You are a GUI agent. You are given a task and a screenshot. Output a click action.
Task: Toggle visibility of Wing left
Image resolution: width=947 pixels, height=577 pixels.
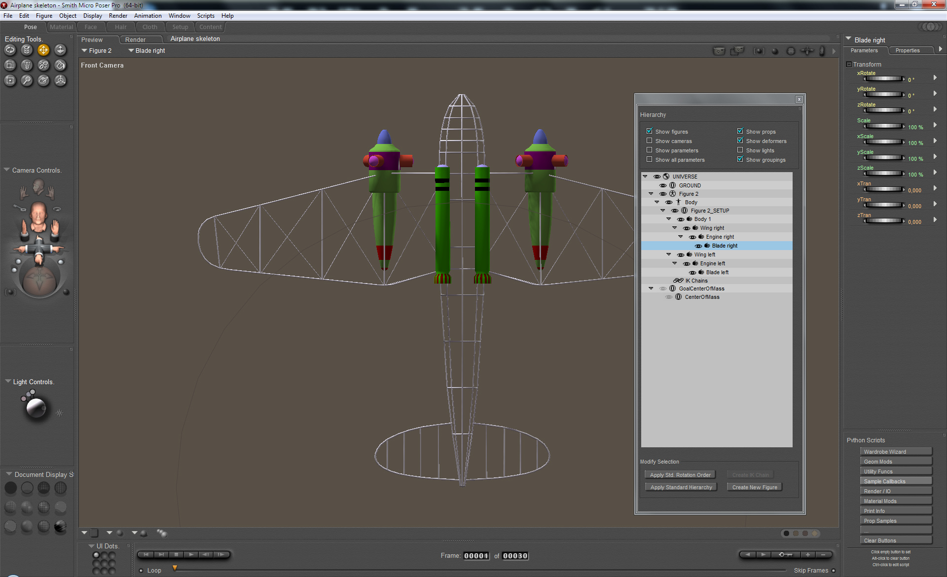click(680, 255)
